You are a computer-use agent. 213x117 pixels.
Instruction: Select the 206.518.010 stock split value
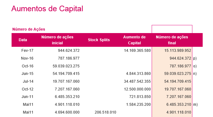coord(105,112)
